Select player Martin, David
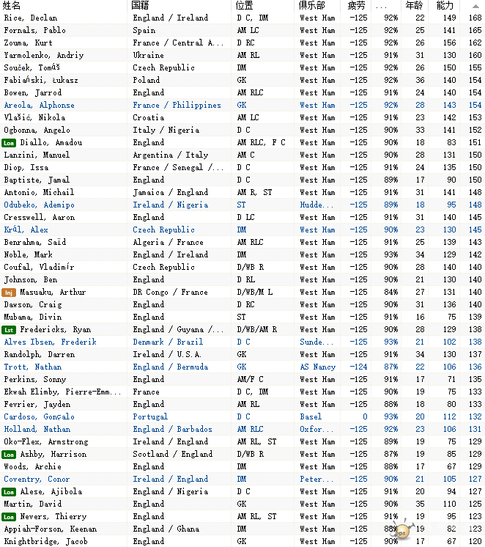This screenshot has height=547, width=485. pyautogui.click(x=32, y=504)
